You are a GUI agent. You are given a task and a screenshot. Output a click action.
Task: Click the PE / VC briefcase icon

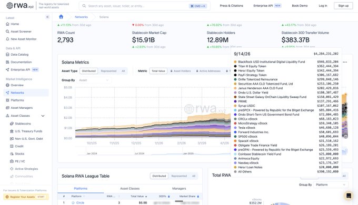click(x=12, y=161)
